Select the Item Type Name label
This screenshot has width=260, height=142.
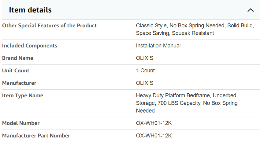(23, 96)
